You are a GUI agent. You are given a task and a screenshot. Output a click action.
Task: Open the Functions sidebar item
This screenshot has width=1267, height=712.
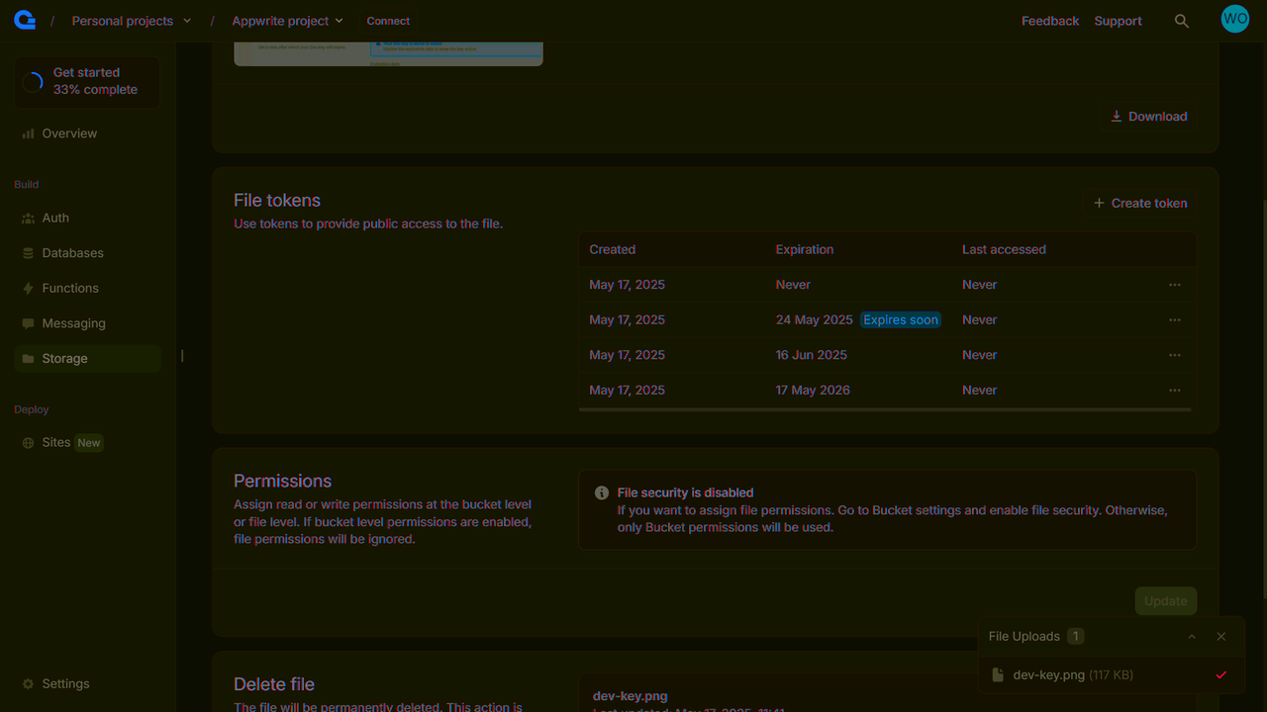(x=69, y=289)
